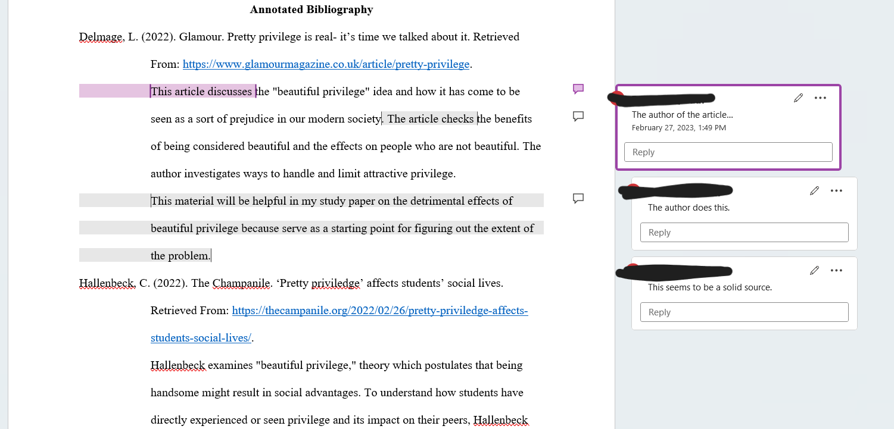The height and width of the screenshot is (429, 894).
Task: Edit the comment "The author of the article…"
Action: pyautogui.click(x=799, y=98)
